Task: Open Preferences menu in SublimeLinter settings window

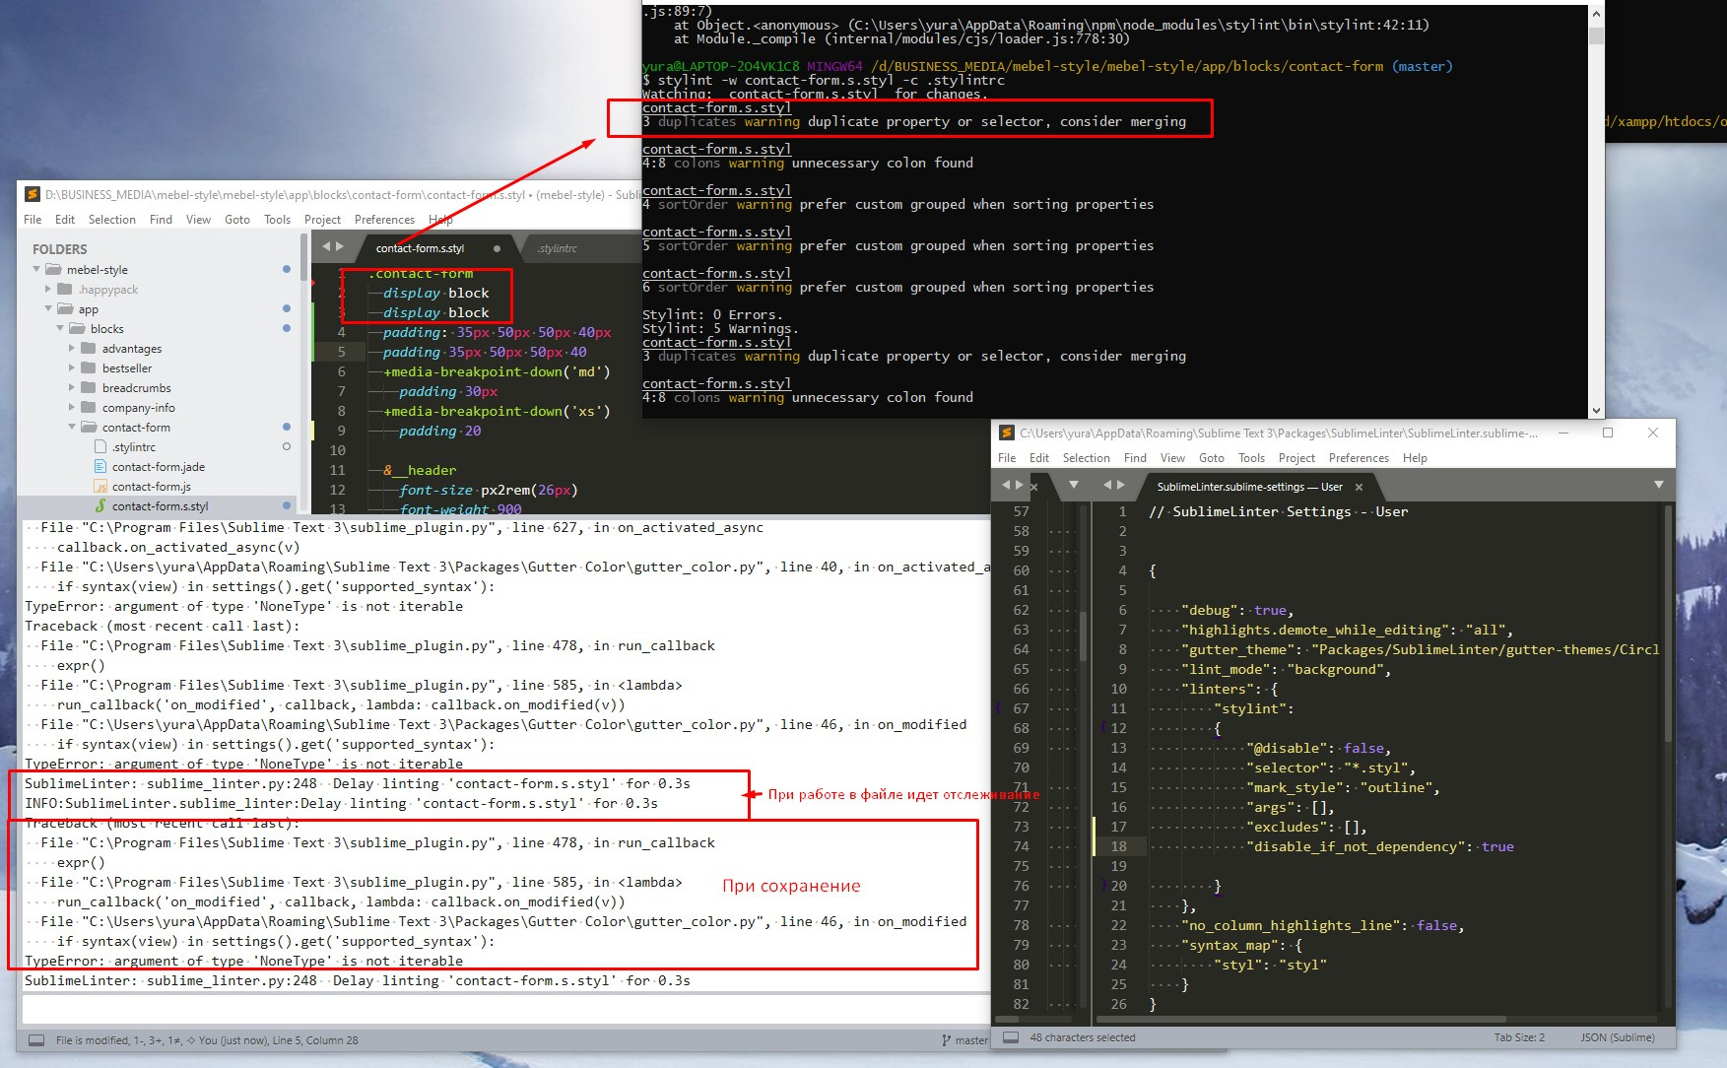Action: click(1359, 458)
